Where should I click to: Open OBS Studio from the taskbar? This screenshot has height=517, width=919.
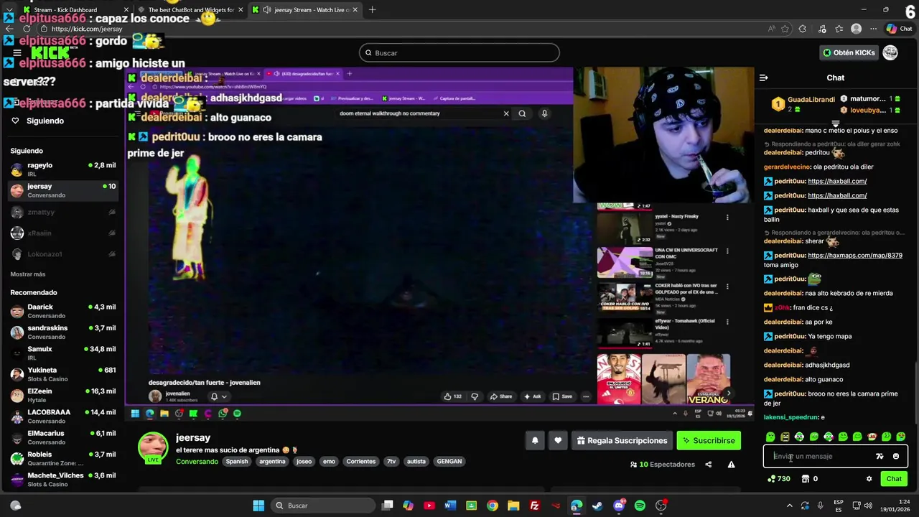661,506
